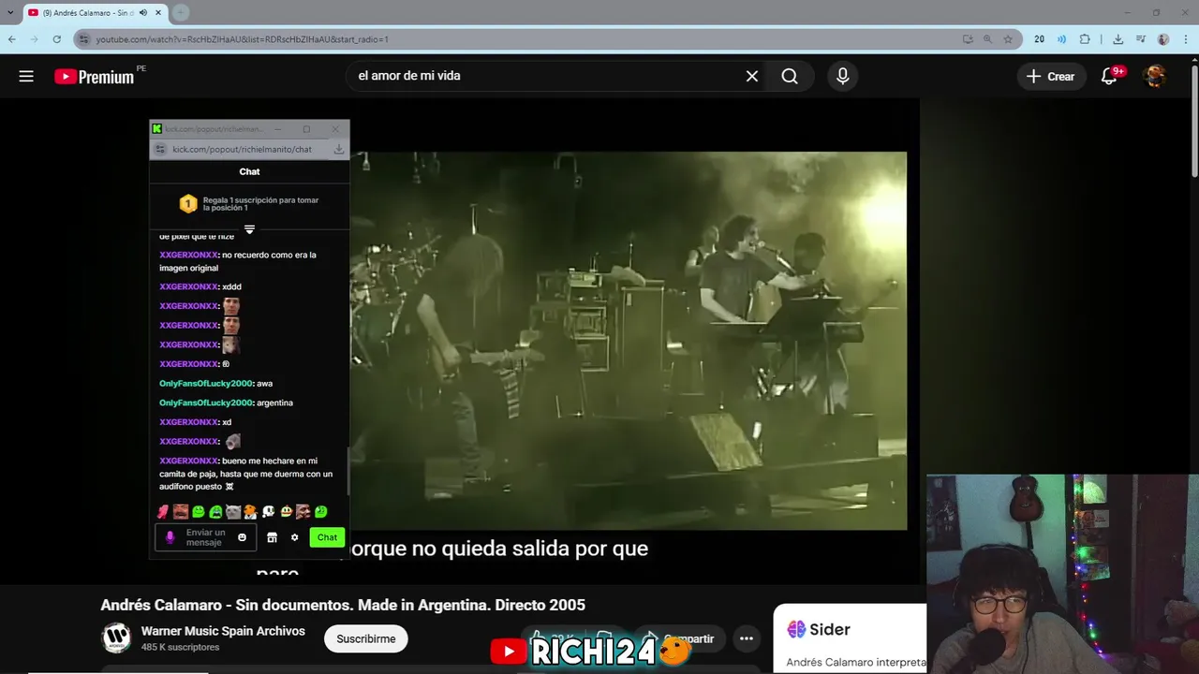Select the YouTube URL in address bar

coord(242,39)
